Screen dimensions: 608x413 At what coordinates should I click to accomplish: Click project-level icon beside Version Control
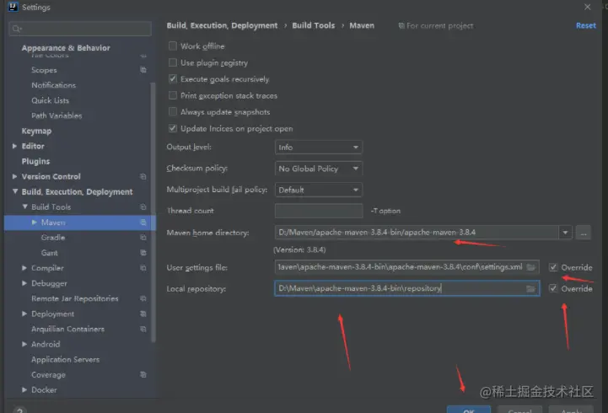[143, 176]
